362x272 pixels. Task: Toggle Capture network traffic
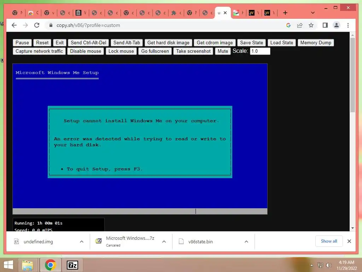tap(39, 51)
